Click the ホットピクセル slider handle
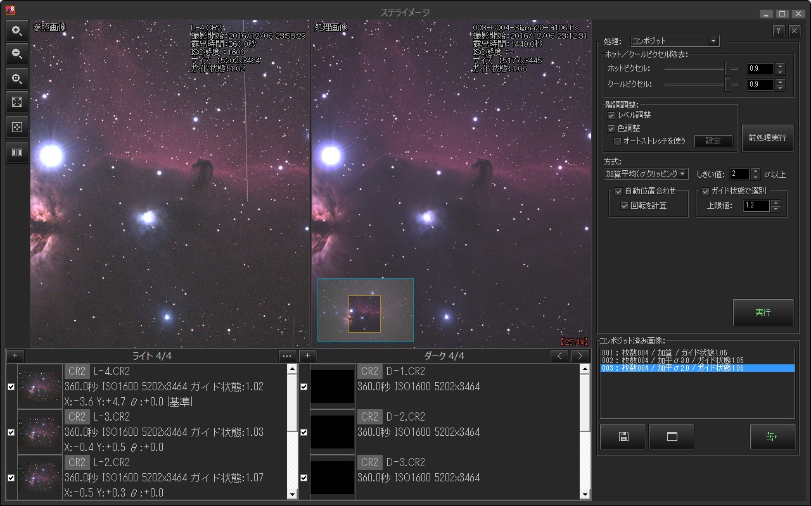The height and width of the screenshot is (506, 811). coord(728,69)
